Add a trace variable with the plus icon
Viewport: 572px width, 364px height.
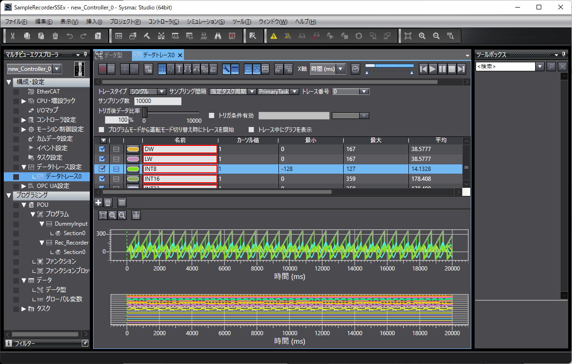98,203
